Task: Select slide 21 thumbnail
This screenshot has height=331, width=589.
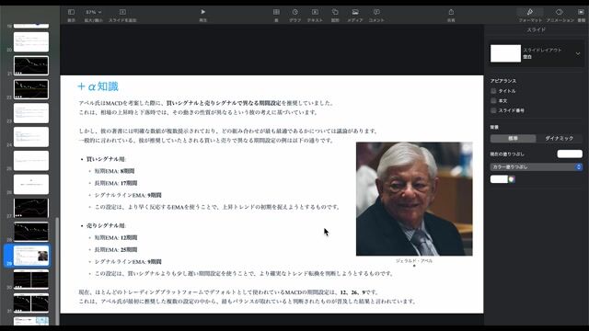Action: coord(31,65)
